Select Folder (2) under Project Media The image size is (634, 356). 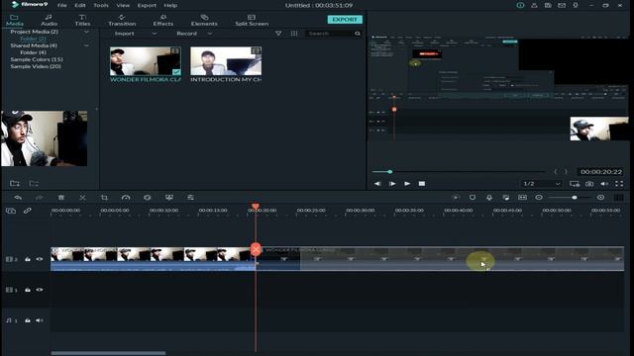(x=33, y=39)
